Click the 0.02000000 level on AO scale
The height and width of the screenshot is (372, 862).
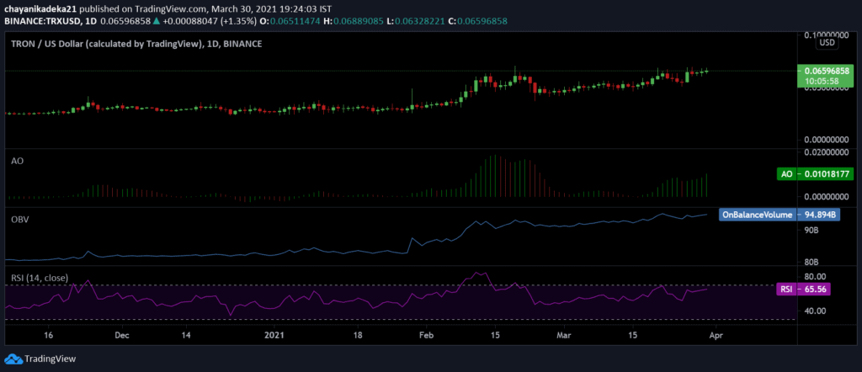[x=827, y=152]
